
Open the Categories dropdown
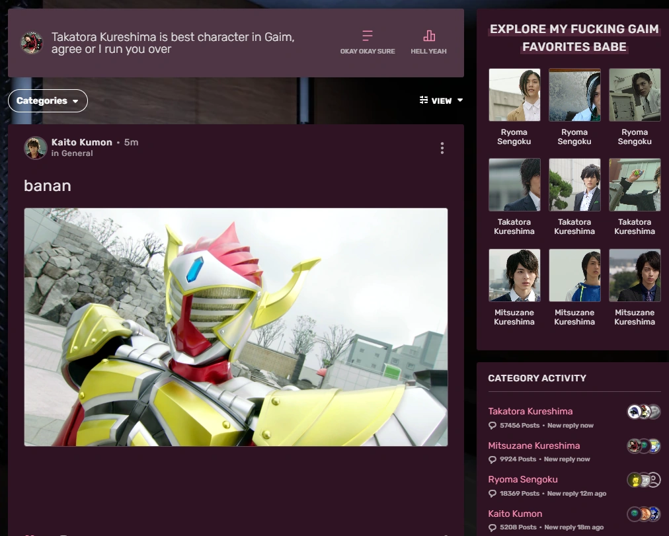click(48, 100)
